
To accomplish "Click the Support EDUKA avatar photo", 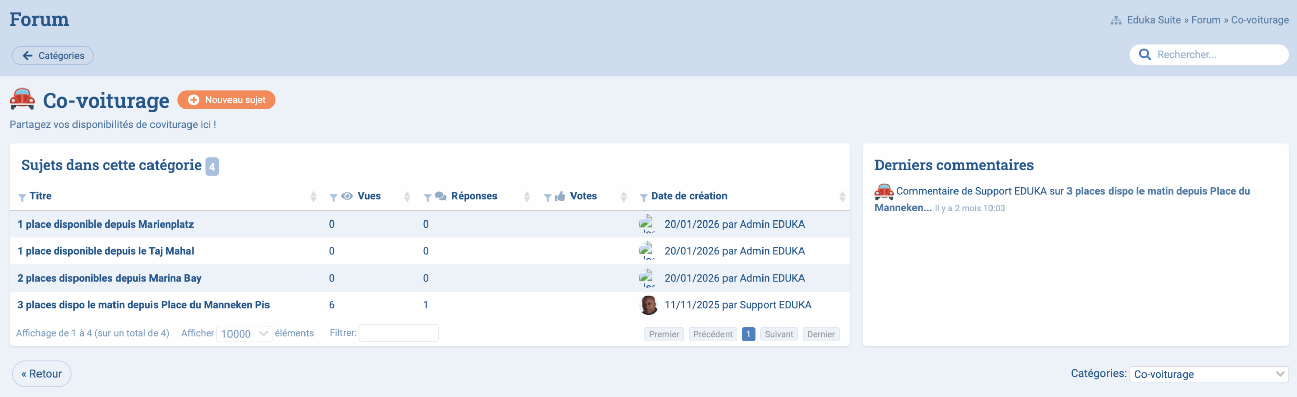I will [648, 305].
